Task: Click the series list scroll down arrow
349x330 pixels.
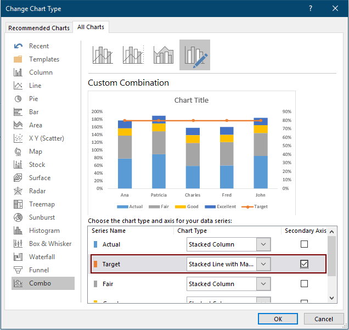Action: [x=331, y=298]
